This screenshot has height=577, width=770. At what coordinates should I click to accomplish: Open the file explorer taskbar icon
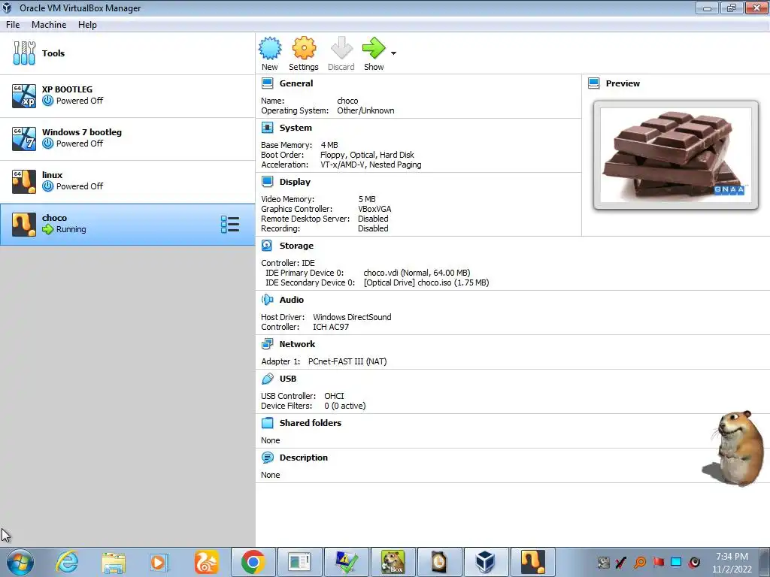pos(114,562)
